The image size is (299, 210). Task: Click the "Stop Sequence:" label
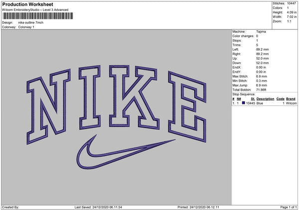click(x=244, y=95)
